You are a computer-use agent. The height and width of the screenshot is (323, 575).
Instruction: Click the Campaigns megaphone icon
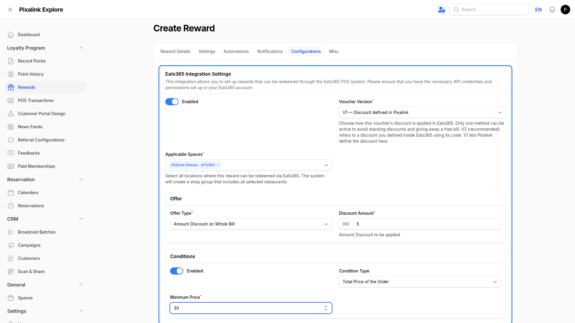coord(11,245)
